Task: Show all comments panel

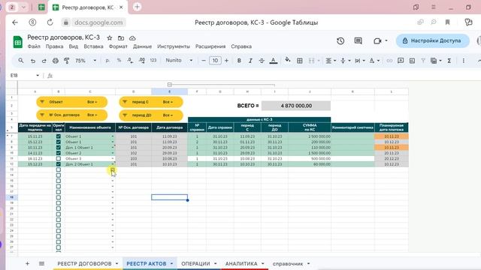Action: pyautogui.click(x=358, y=40)
